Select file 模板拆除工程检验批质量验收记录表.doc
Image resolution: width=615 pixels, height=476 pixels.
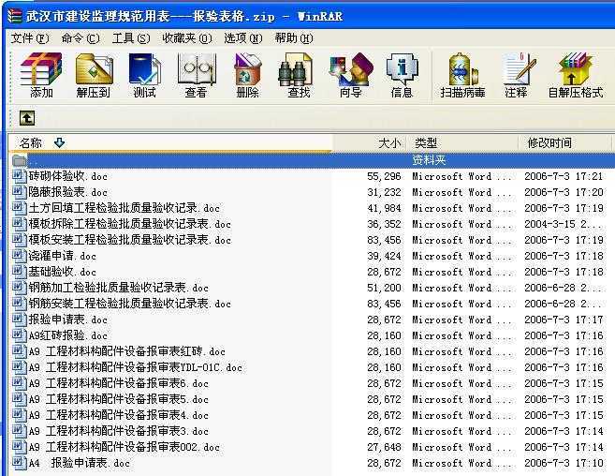pyautogui.click(x=130, y=224)
